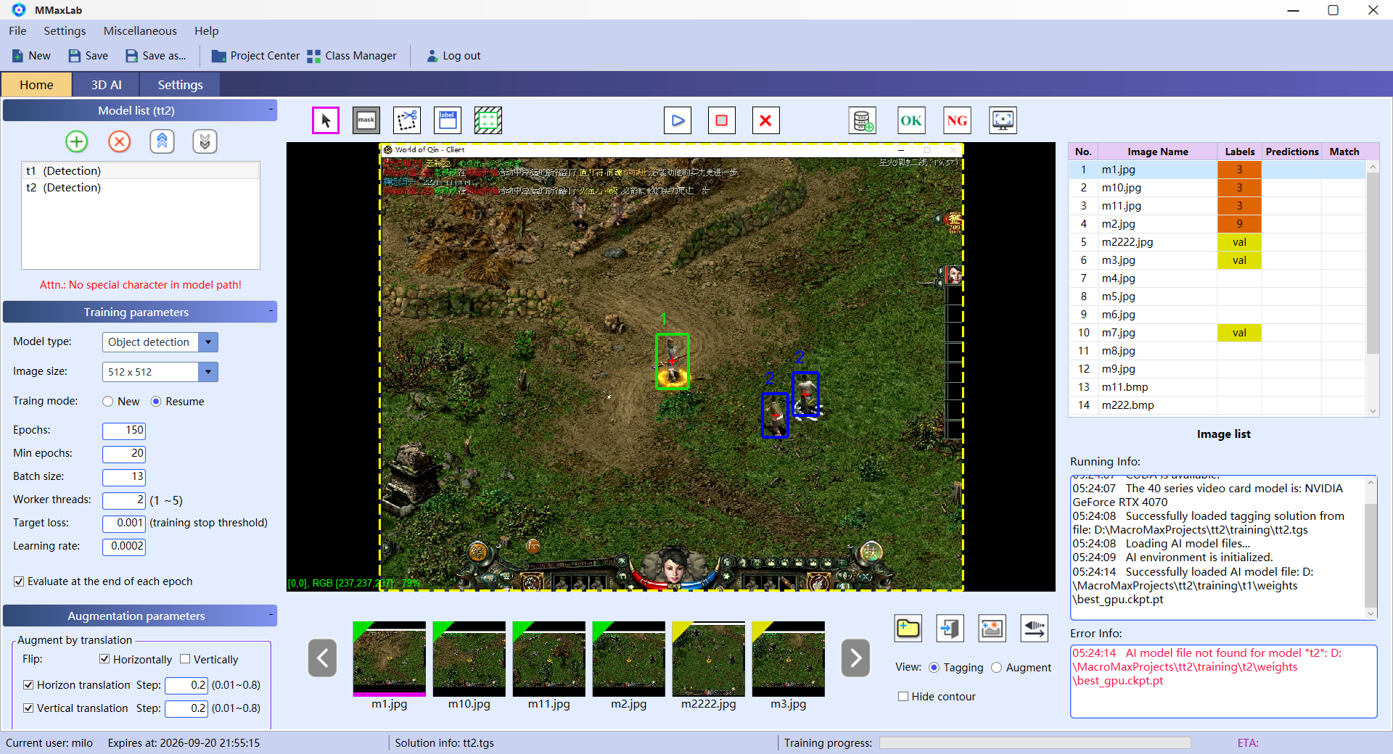Click Save as... in toolbar
1393x754 pixels.
coord(155,56)
